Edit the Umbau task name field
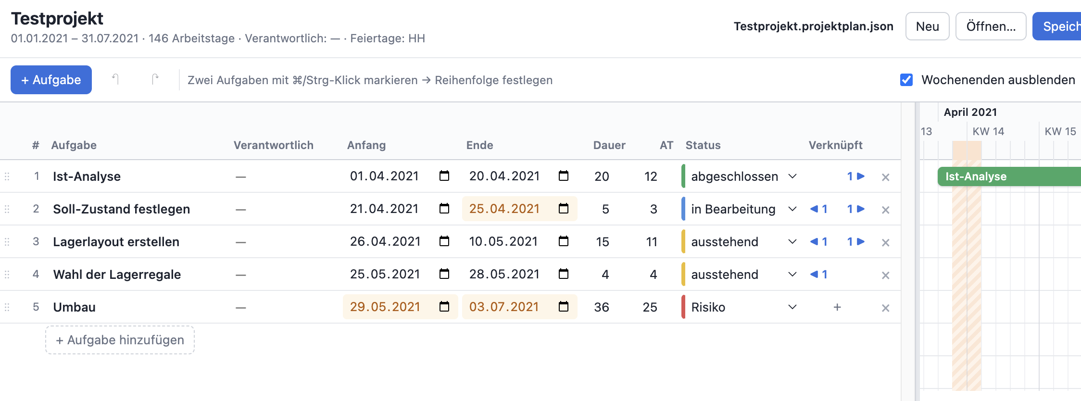 pos(74,307)
